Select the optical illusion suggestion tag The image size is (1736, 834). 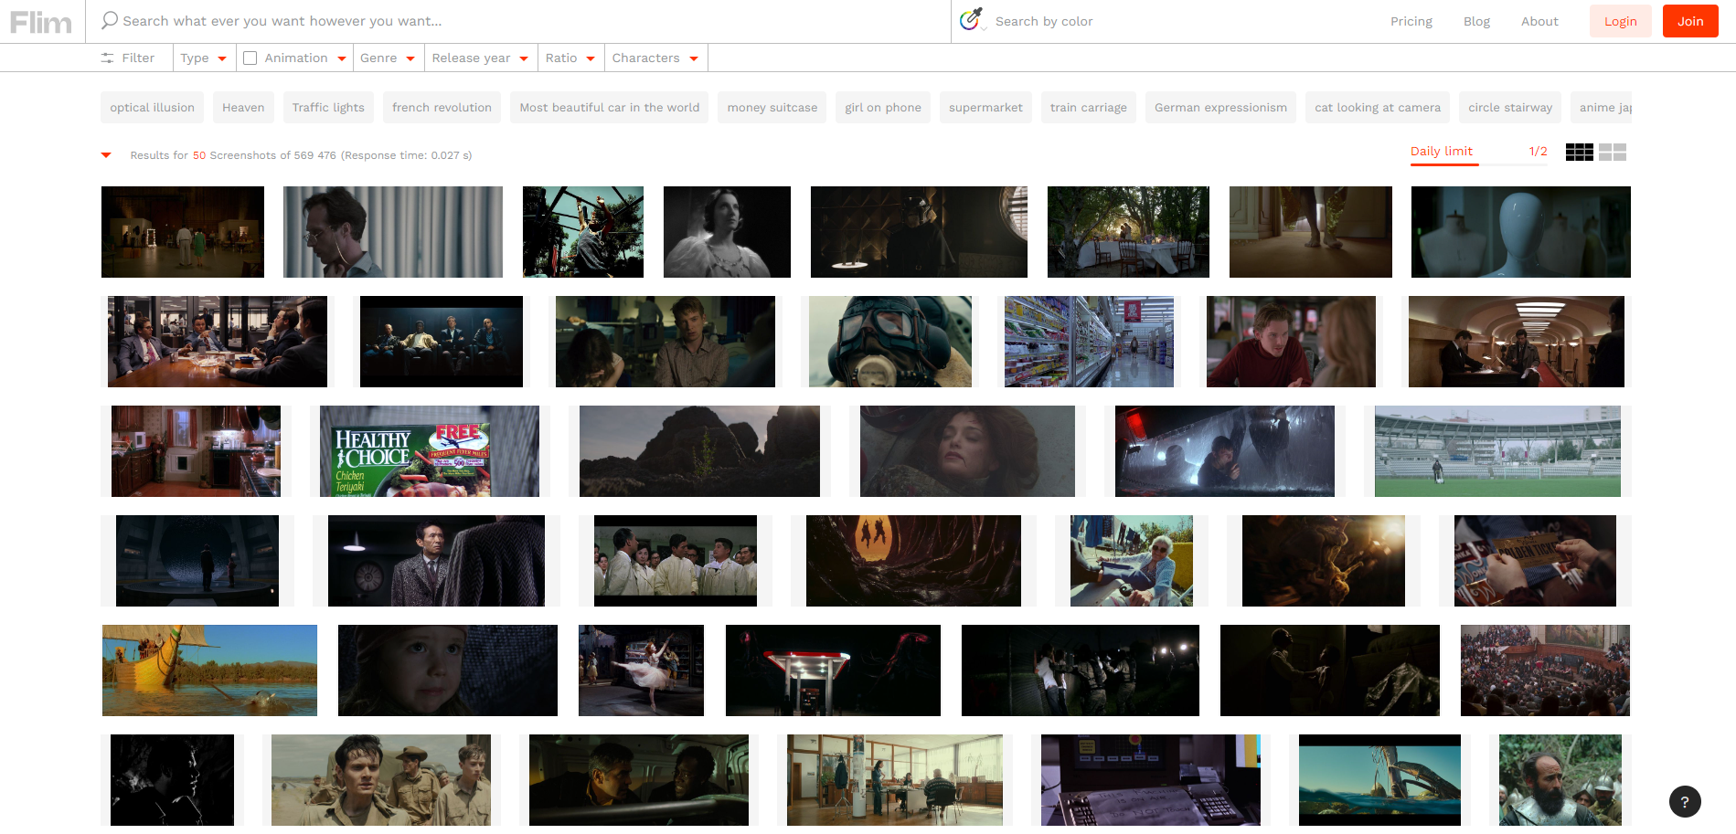[152, 107]
